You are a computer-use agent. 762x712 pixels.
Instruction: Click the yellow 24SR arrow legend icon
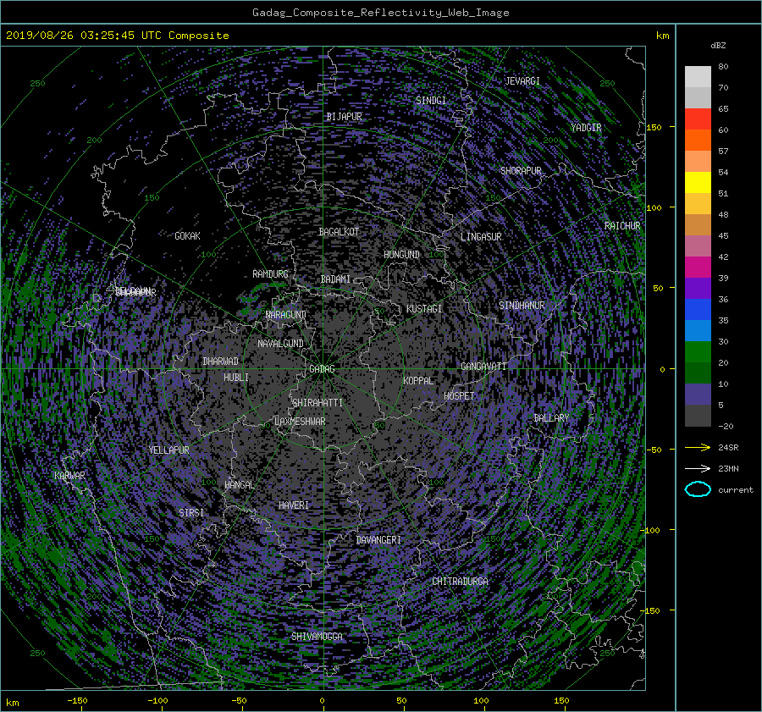click(x=698, y=447)
